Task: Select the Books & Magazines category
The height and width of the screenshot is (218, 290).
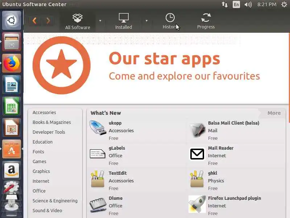Action: click(51, 122)
